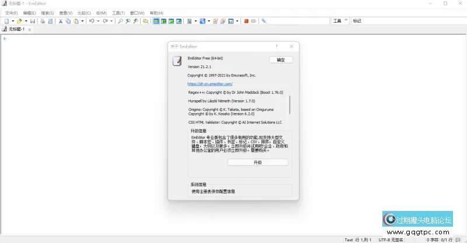Expand dropdown beside green document icon
The height and width of the screenshot is (243, 467).
pos(196,21)
